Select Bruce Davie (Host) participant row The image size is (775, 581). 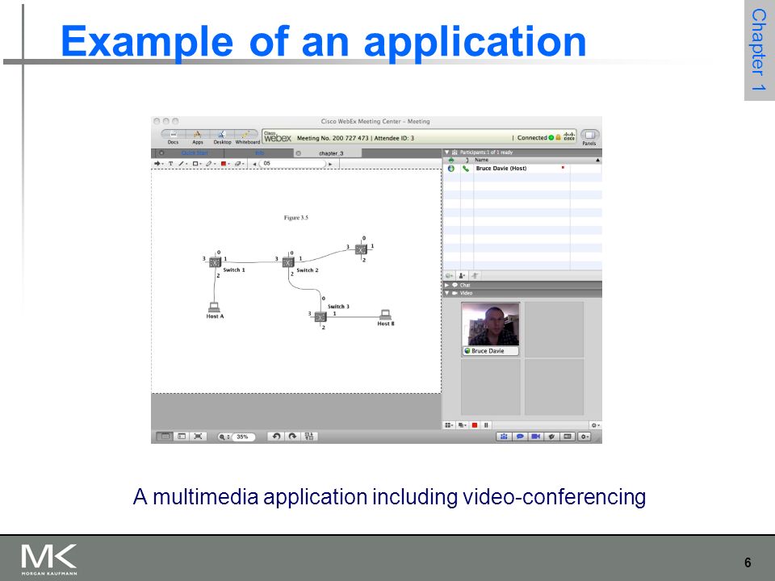(522, 169)
